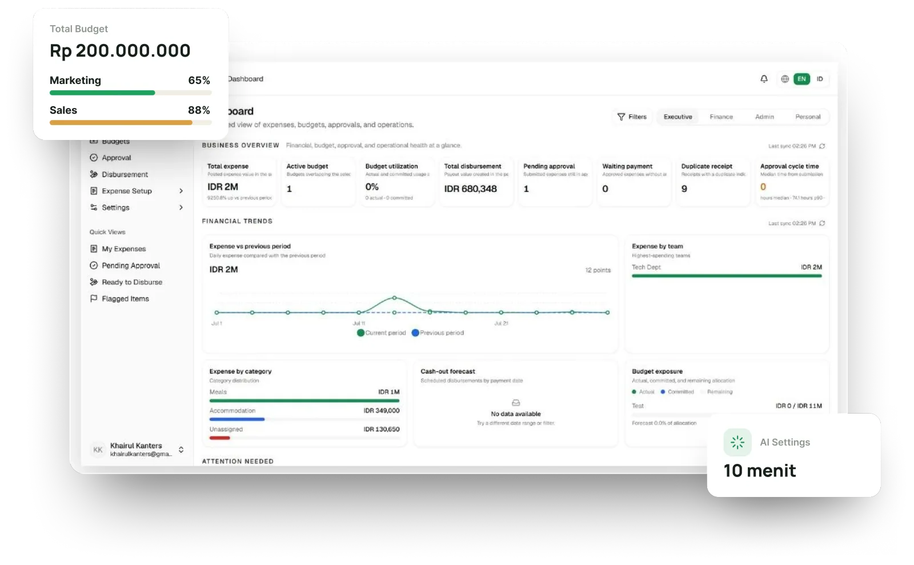914x565 pixels.
Task: Toggle Current period legend in chart
Action: (x=381, y=332)
